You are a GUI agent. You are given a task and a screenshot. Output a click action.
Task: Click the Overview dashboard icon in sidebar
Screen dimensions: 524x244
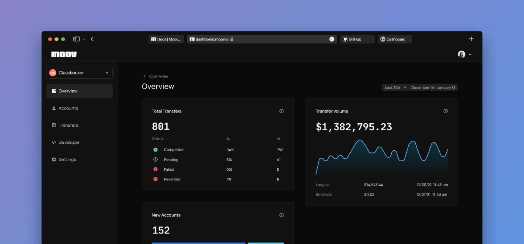pyautogui.click(x=54, y=91)
